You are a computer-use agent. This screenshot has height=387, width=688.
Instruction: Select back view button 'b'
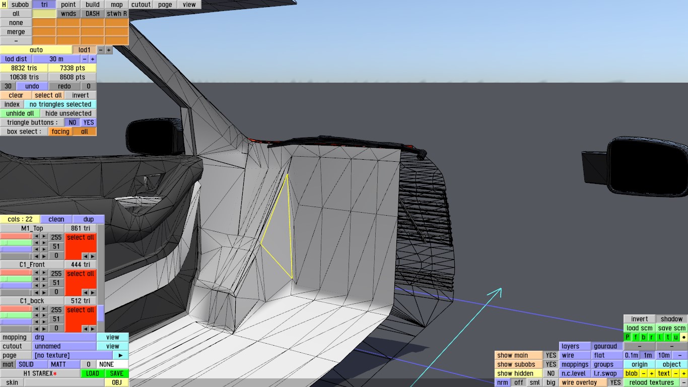point(644,337)
